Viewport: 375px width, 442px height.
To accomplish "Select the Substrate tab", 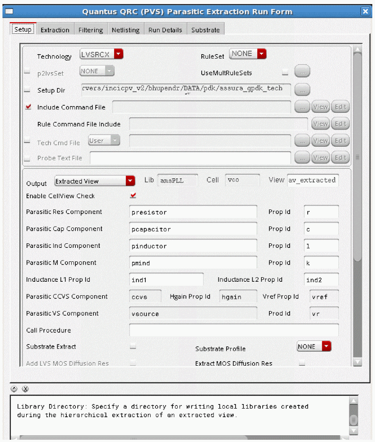I will coord(205,30).
